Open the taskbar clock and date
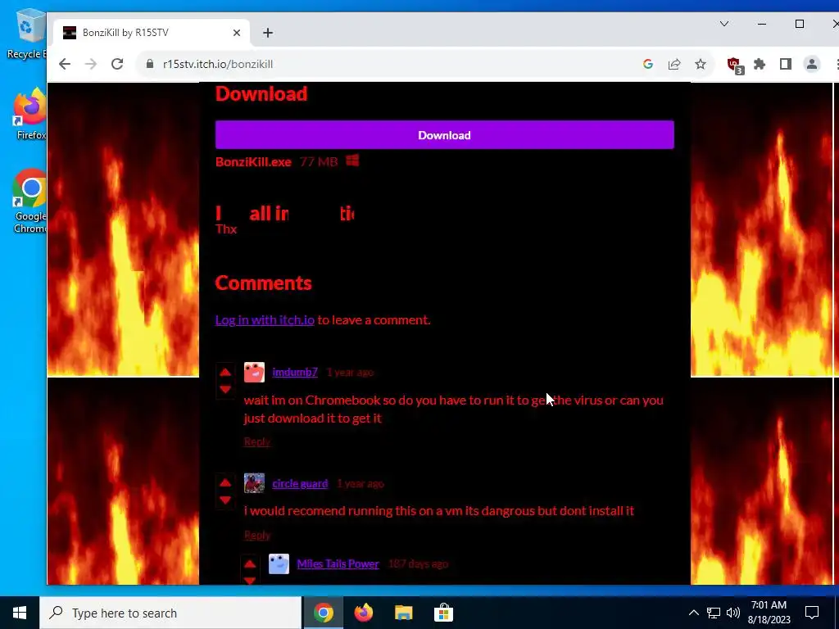This screenshot has height=629, width=839. [x=769, y=613]
